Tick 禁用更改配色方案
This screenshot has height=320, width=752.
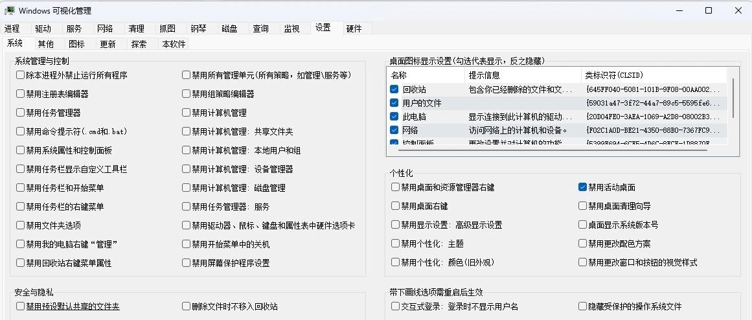pyautogui.click(x=583, y=244)
